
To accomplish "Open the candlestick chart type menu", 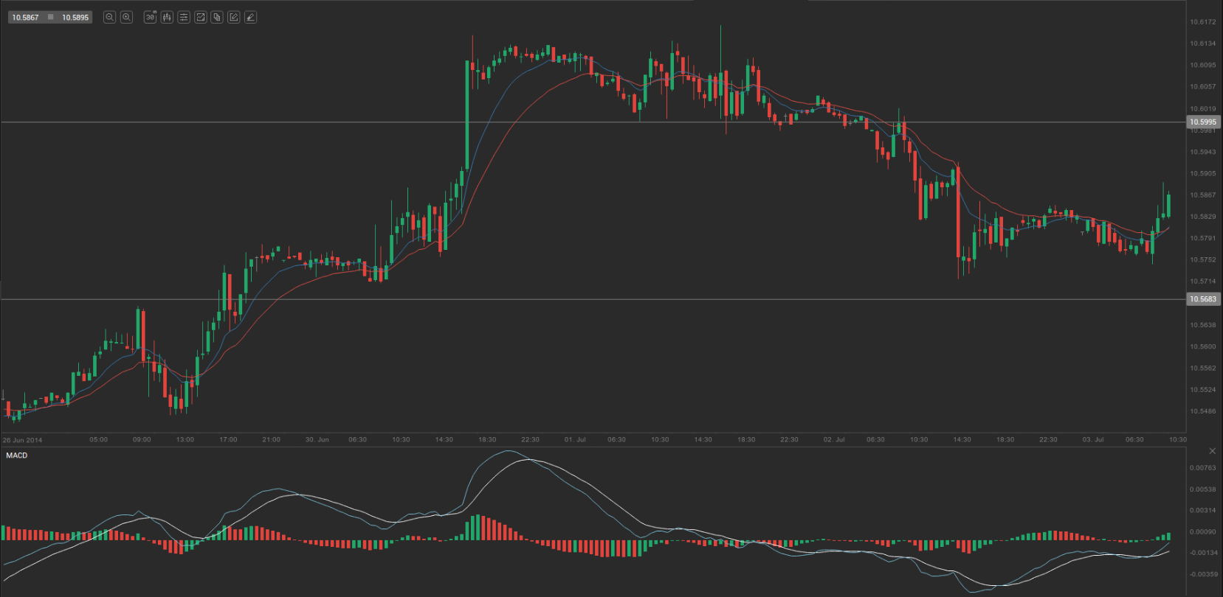I will 167,17.
